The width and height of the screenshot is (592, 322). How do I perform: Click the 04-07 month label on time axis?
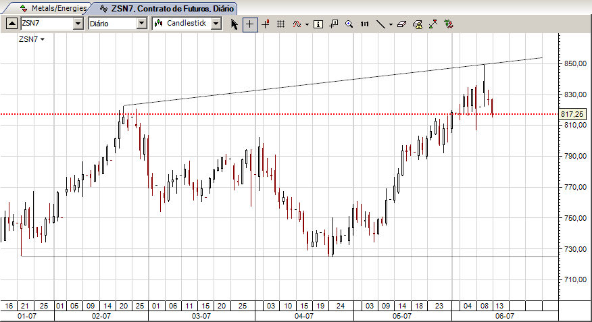(x=304, y=316)
